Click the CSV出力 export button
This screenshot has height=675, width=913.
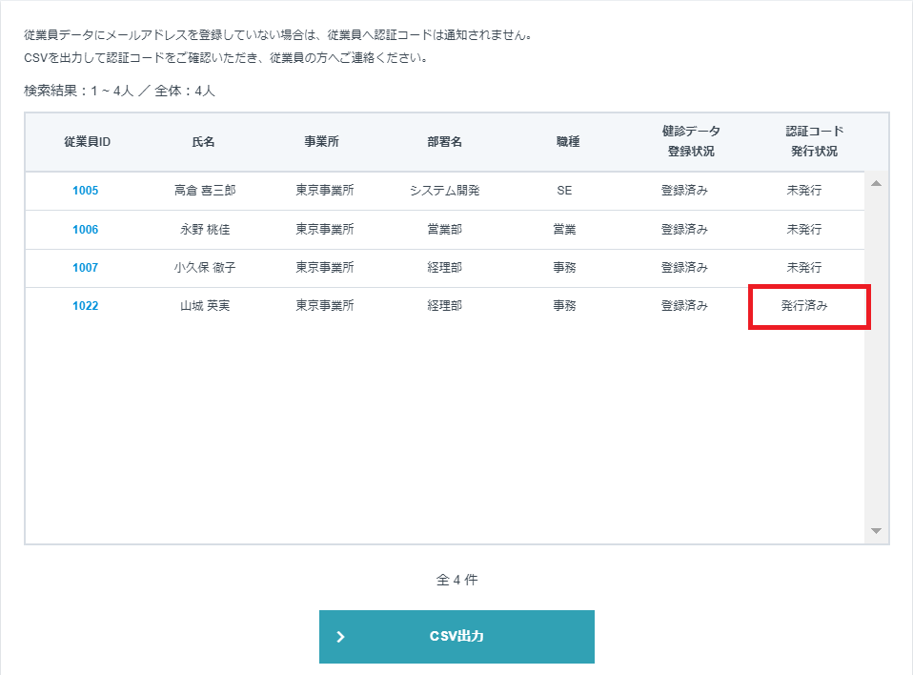tap(456, 636)
